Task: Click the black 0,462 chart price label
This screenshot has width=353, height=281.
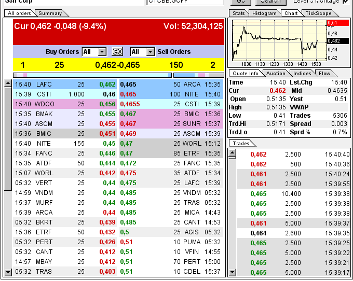Action: [338, 40]
